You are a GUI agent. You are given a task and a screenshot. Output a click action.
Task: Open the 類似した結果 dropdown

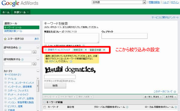click(85, 97)
